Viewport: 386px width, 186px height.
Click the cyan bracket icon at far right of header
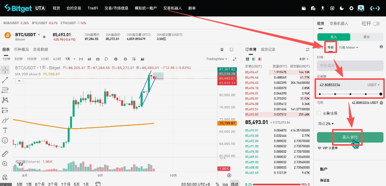[375, 9]
